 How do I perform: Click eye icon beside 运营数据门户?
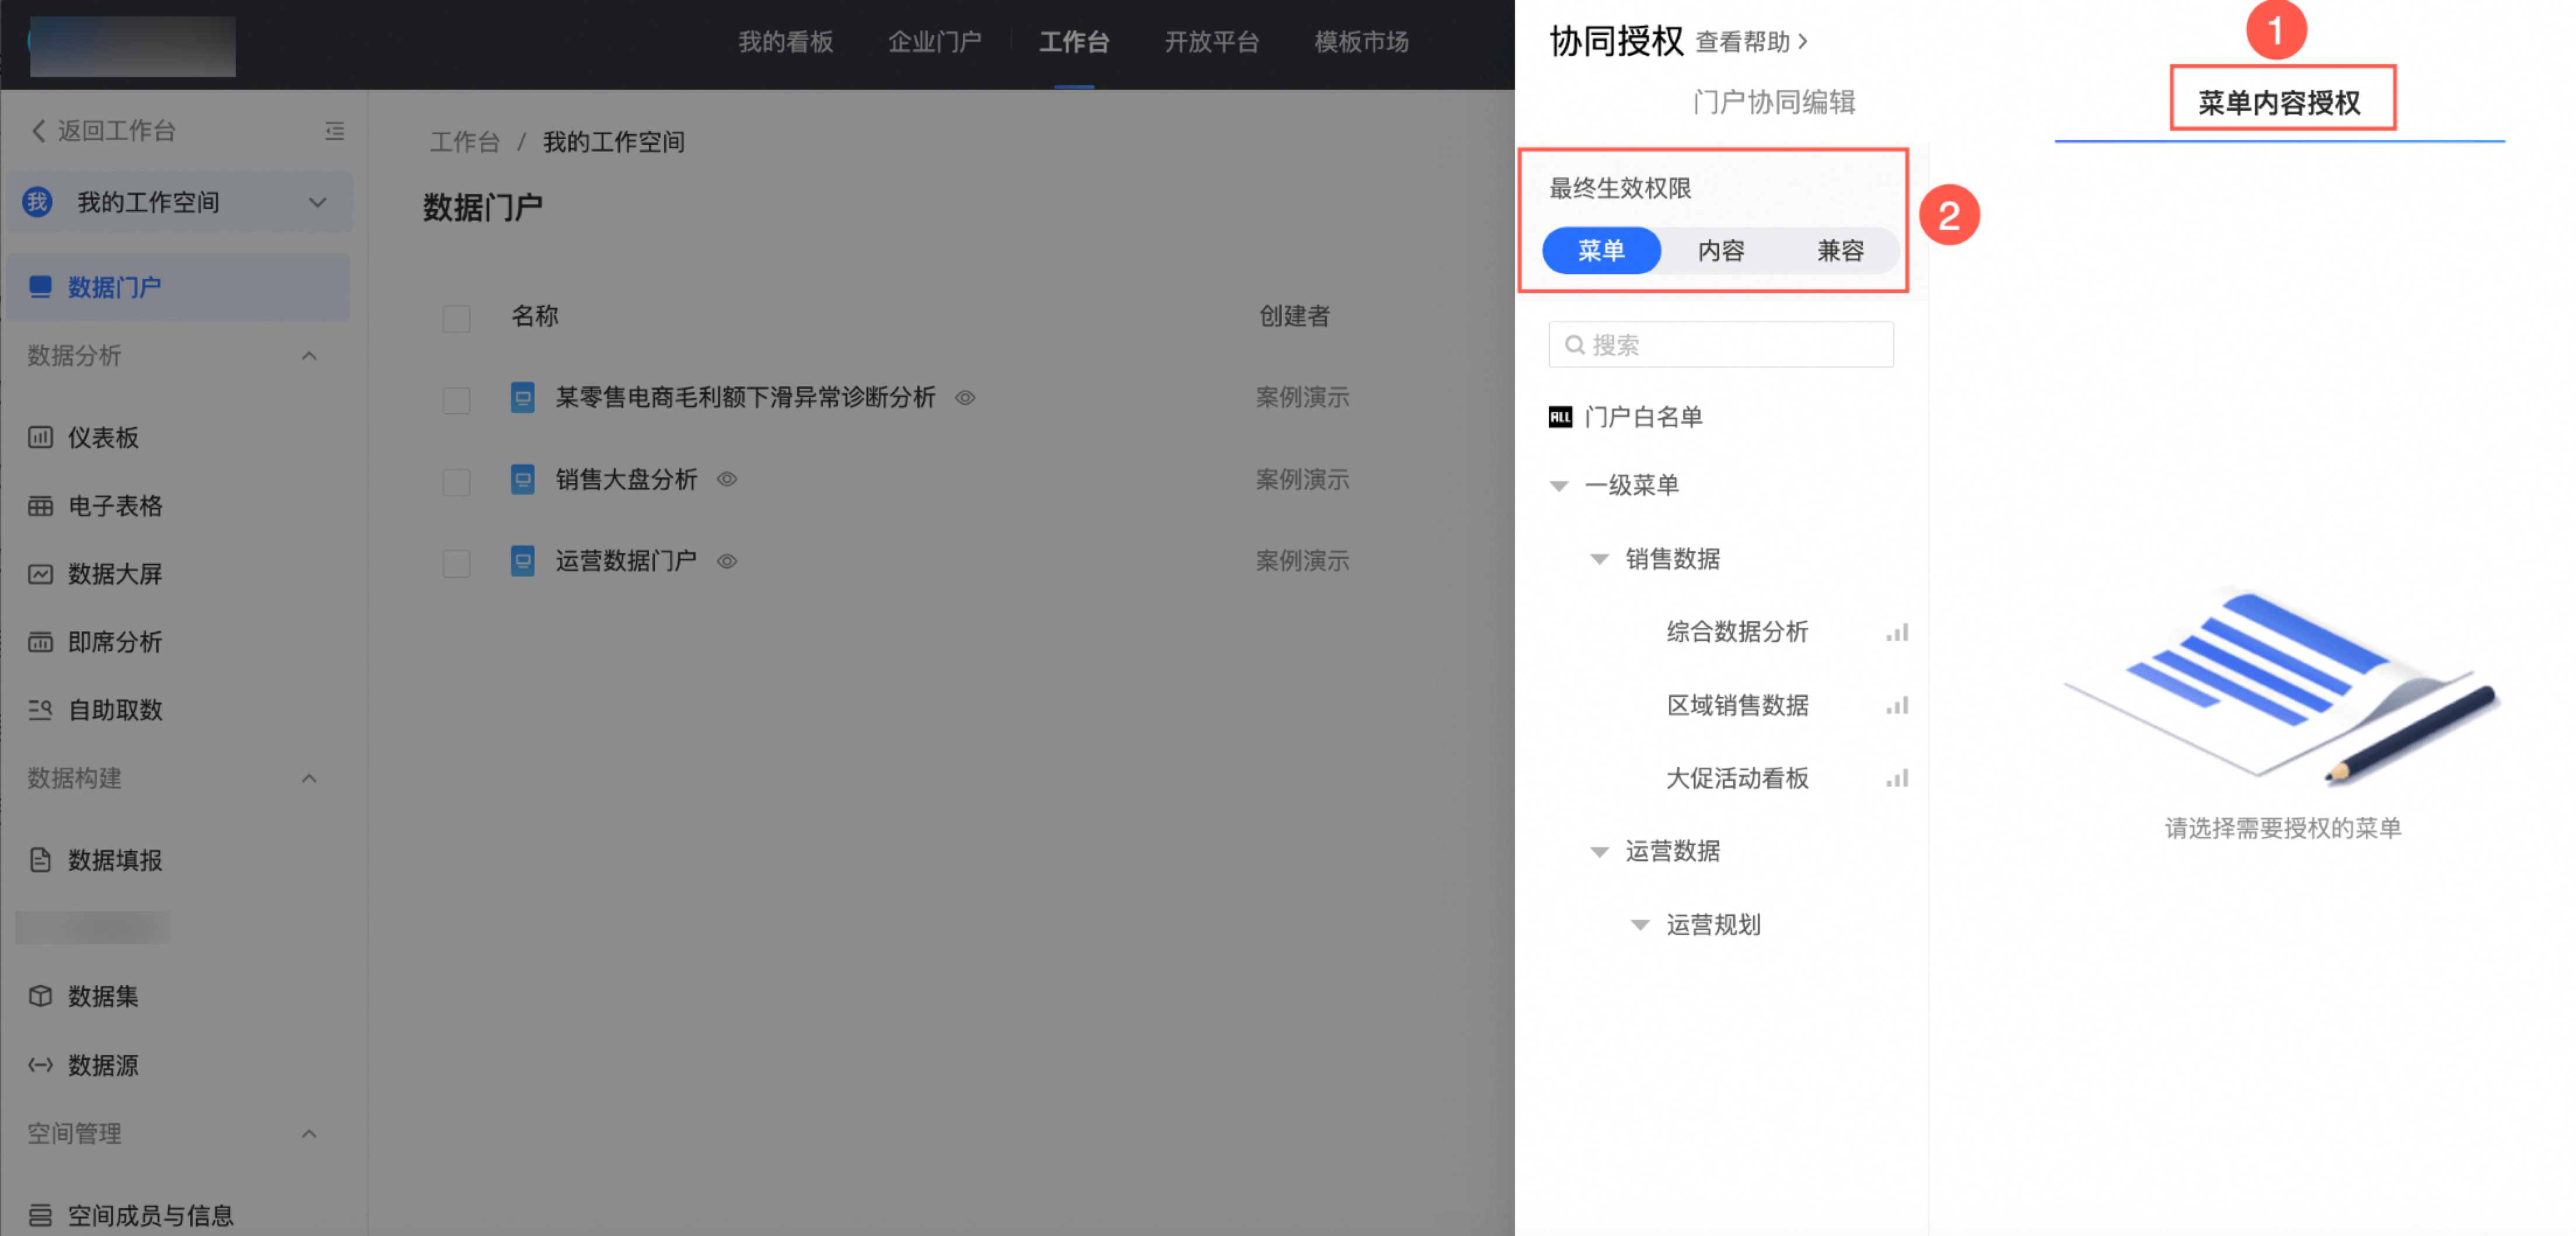tap(727, 561)
